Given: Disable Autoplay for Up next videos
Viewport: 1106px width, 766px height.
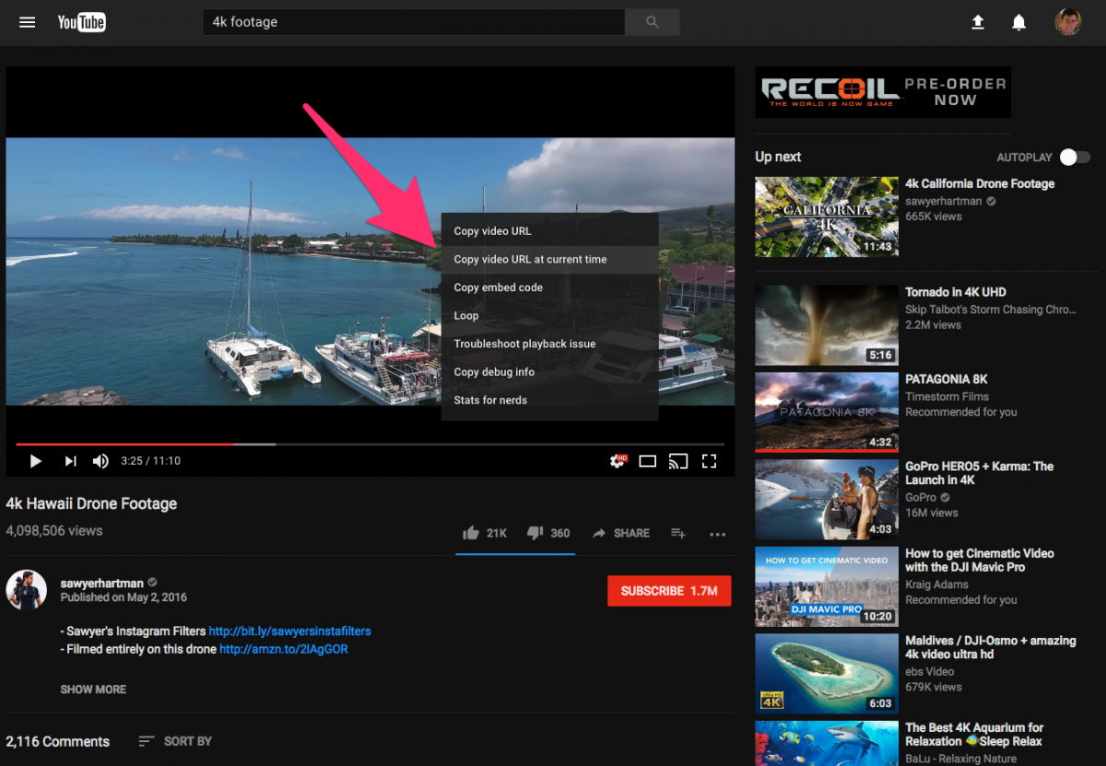Looking at the screenshot, I should click(1075, 158).
